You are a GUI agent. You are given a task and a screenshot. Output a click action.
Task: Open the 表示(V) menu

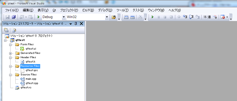pyautogui.click(x=43, y=10)
